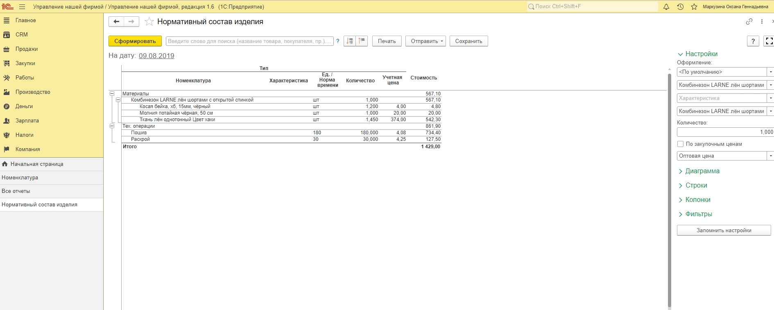Open the Отправить dropdown button
Viewport: 774px width, 310px height.
pos(425,41)
